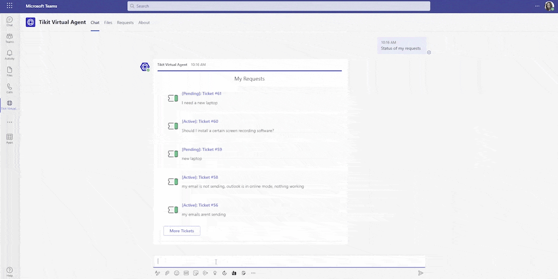This screenshot has width=558, height=279.
Task: Send the message with arrow icon
Action: (x=421, y=273)
